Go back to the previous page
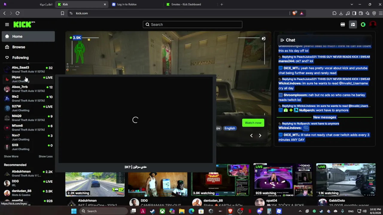This screenshot has width=383, height=215. 4,13
